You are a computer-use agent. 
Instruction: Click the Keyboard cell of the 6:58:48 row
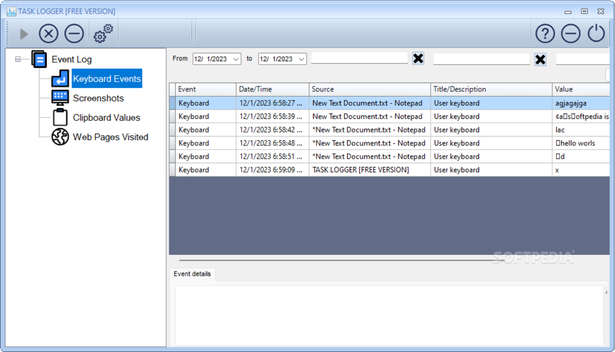(x=206, y=143)
